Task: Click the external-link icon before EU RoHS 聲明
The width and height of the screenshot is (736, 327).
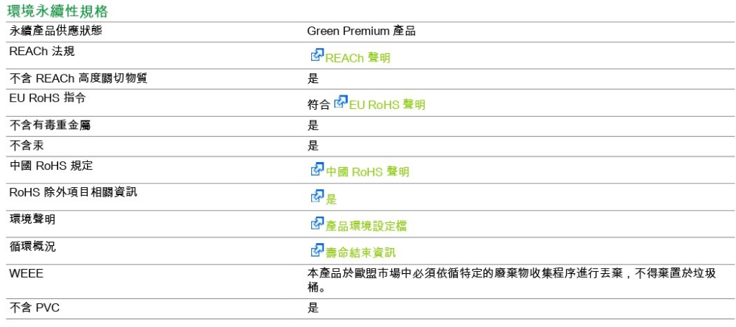Action: pyautogui.click(x=341, y=102)
